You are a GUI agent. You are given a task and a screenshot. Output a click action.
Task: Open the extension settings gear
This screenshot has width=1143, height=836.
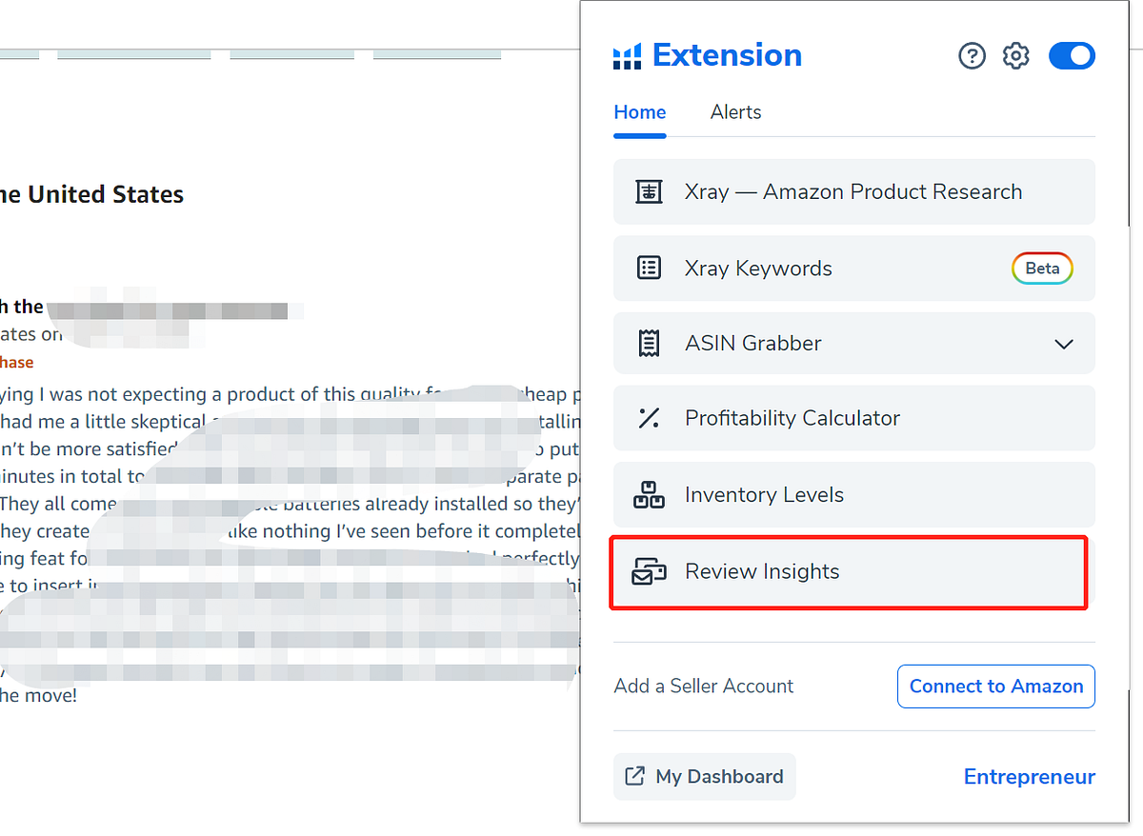coord(1015,56)
